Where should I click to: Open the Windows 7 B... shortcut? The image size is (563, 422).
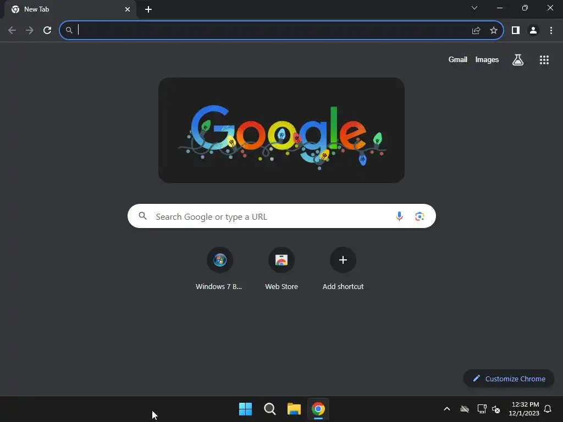coord(219,269)
